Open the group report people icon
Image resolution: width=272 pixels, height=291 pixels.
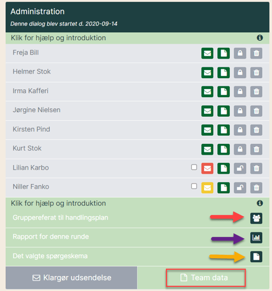[x=256, y=218]
